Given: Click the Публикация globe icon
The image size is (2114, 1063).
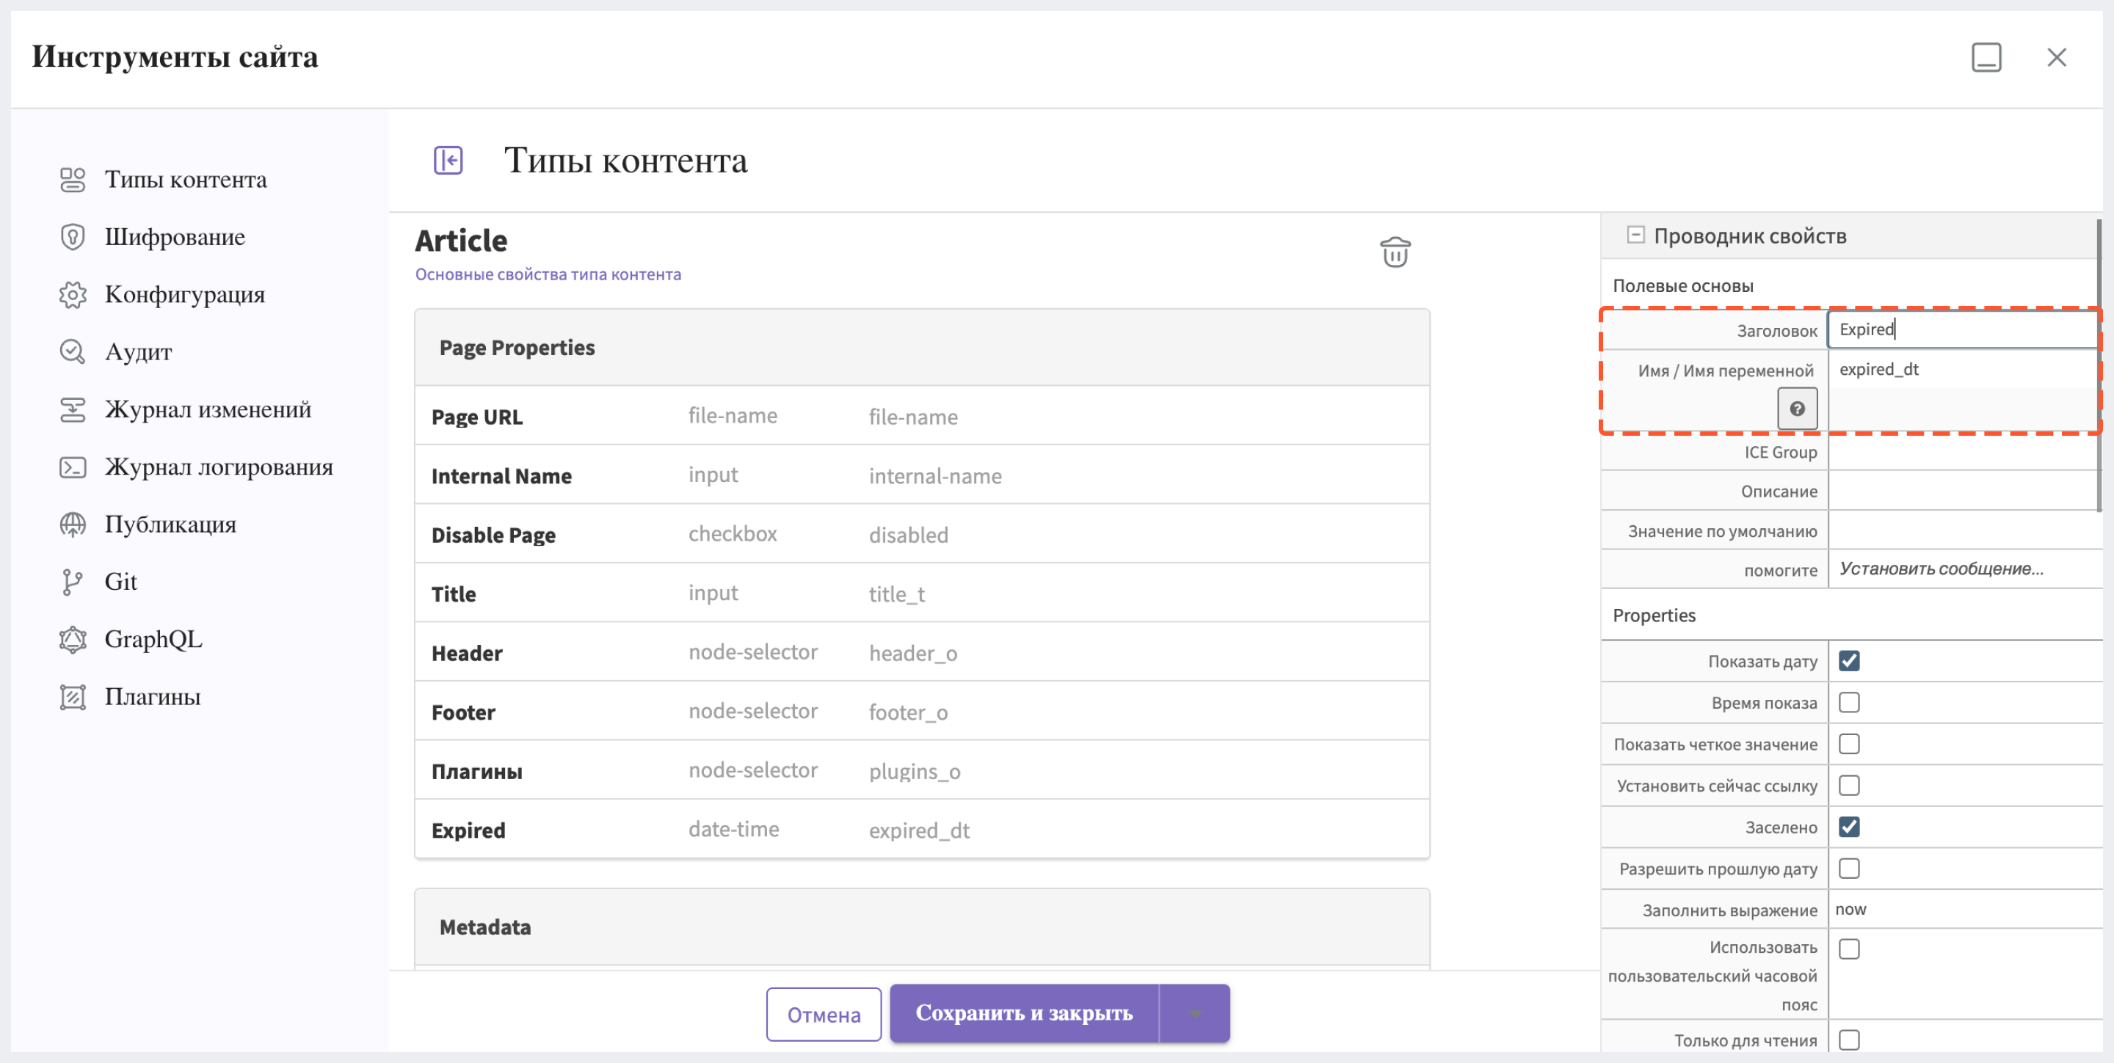Looking at the screenshot, I should 72,524.
